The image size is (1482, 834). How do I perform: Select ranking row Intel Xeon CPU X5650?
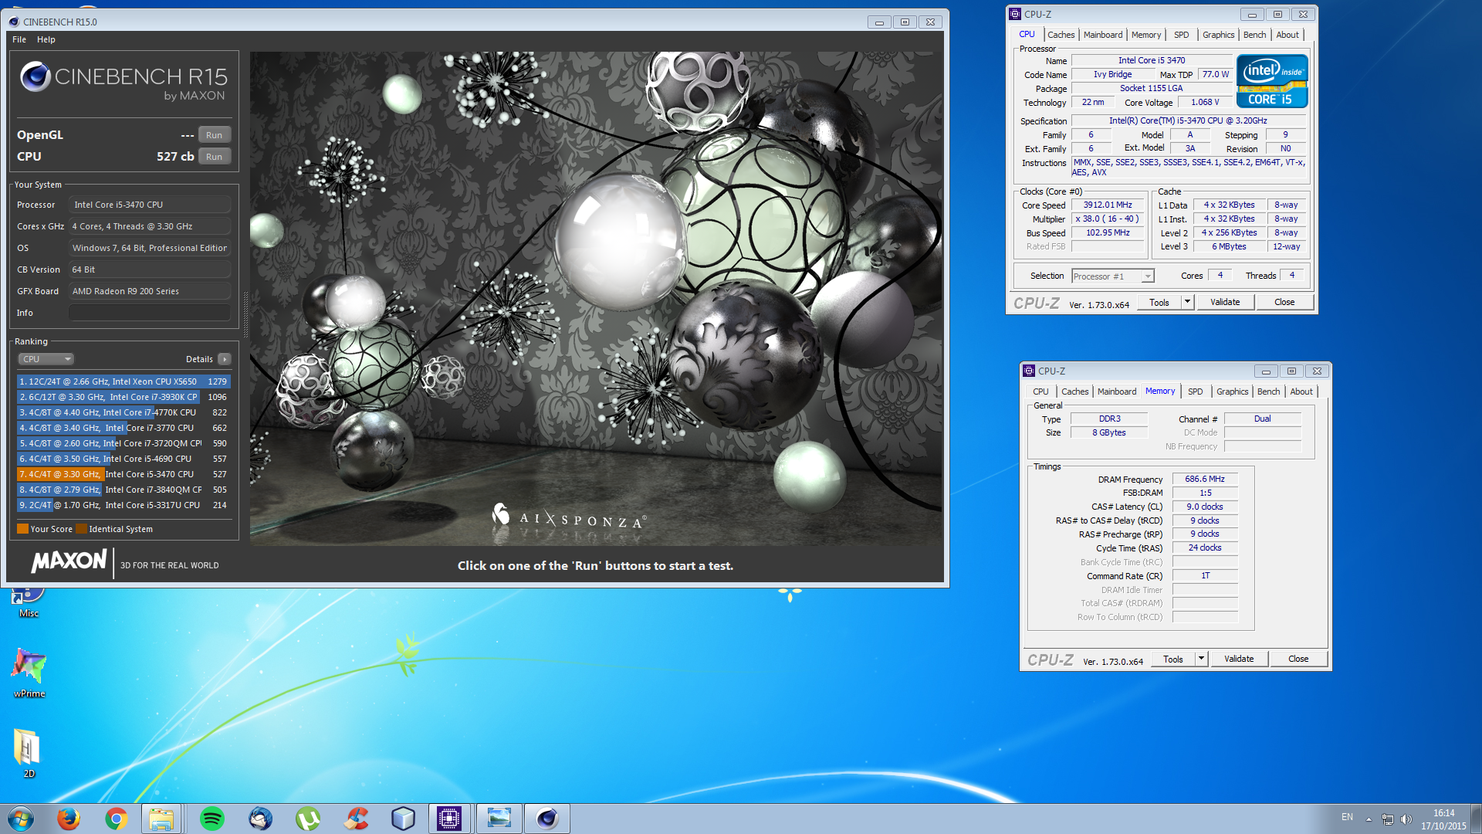click(x=123, y=381)
